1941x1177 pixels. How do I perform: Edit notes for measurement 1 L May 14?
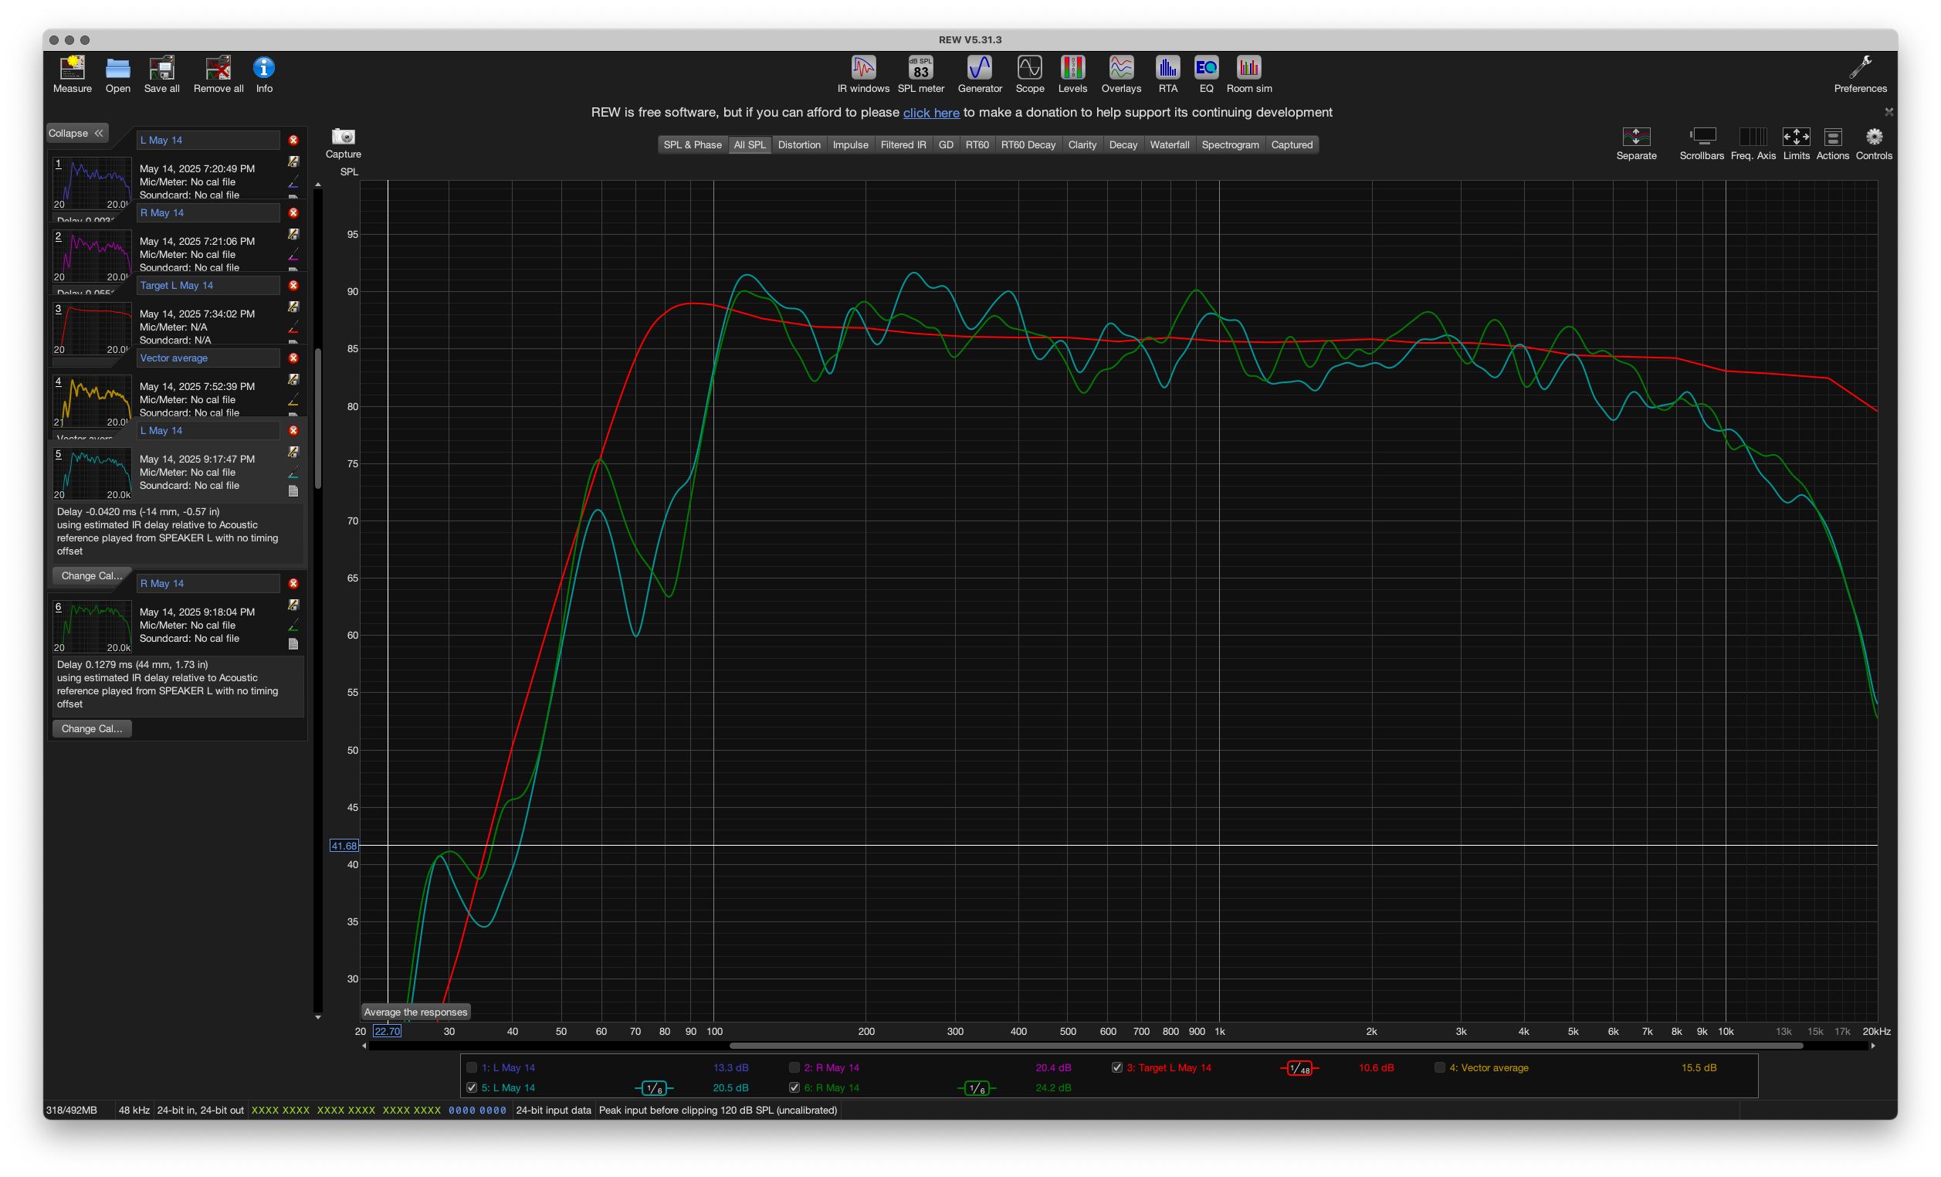293,161
